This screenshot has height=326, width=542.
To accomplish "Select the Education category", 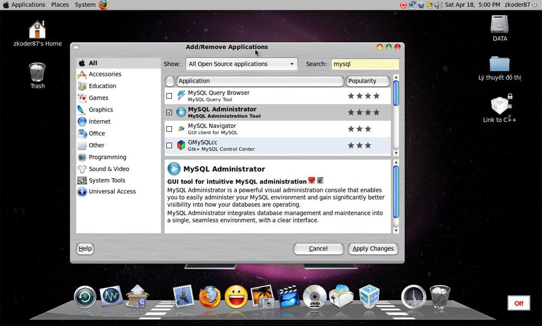I will 118,86.
